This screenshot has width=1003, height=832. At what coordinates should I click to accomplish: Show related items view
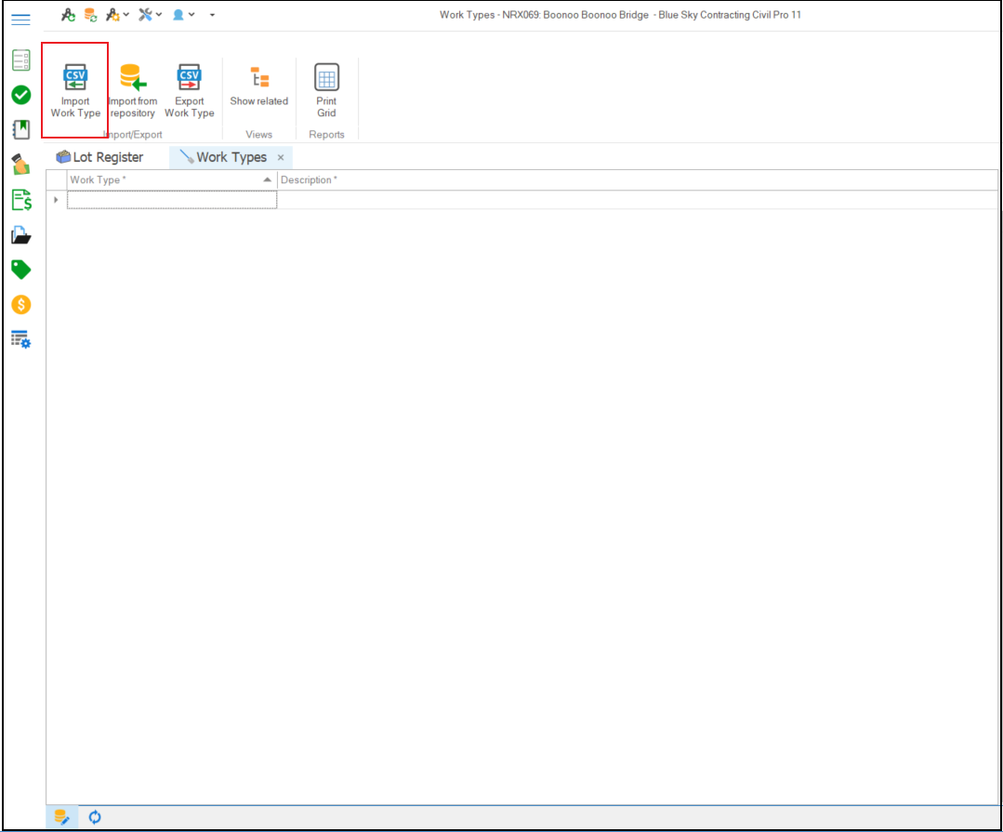pos(259,86)
